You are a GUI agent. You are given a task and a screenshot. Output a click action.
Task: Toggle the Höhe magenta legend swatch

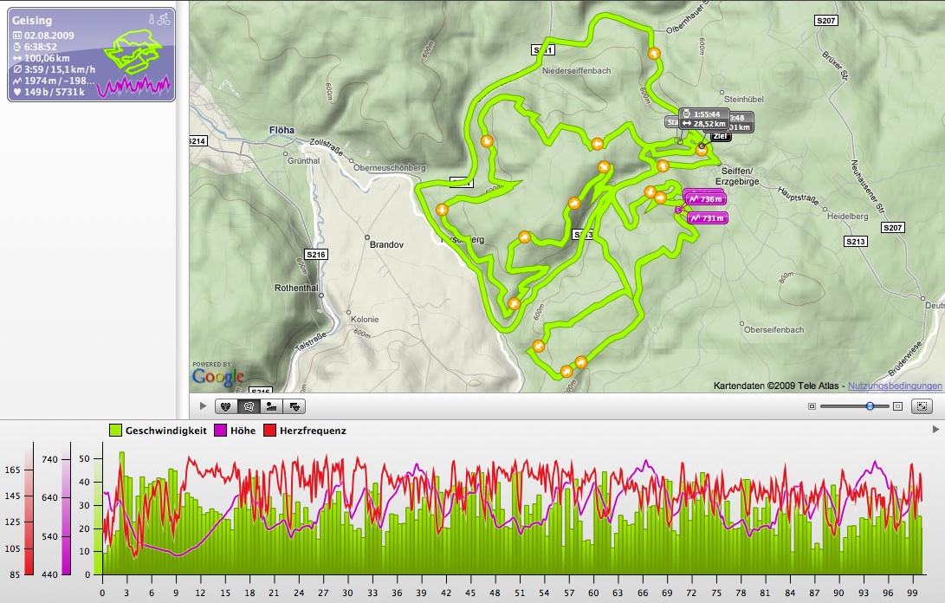(x=221, y=431)
